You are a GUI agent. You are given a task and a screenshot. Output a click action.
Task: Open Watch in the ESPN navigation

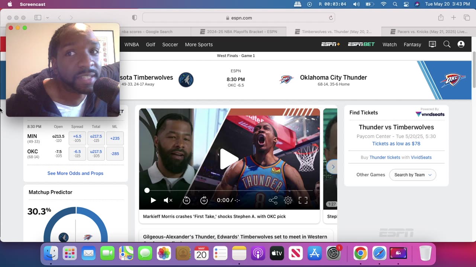[x=390, y=44]
